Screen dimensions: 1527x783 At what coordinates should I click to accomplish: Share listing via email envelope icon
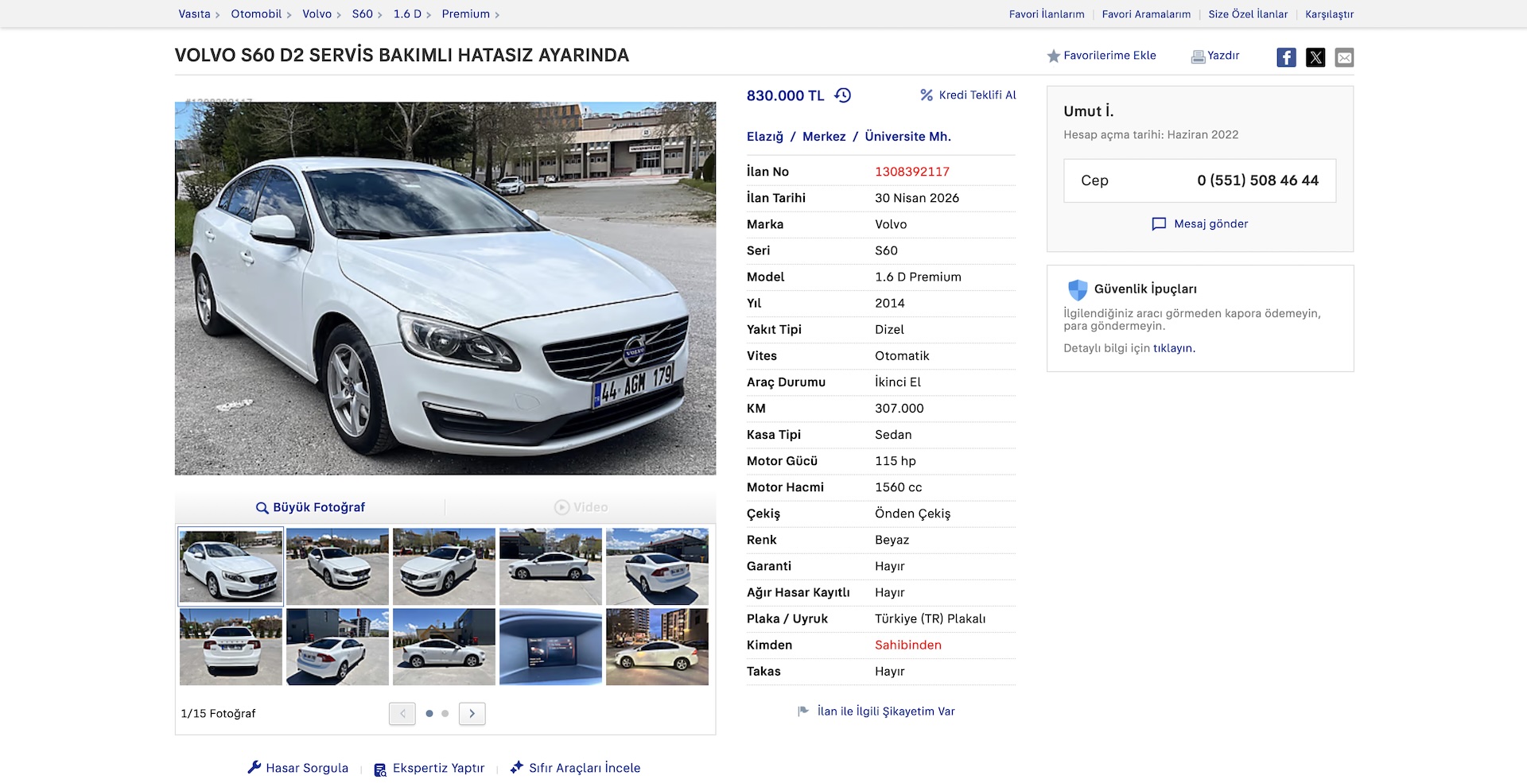pos(1344,57)
